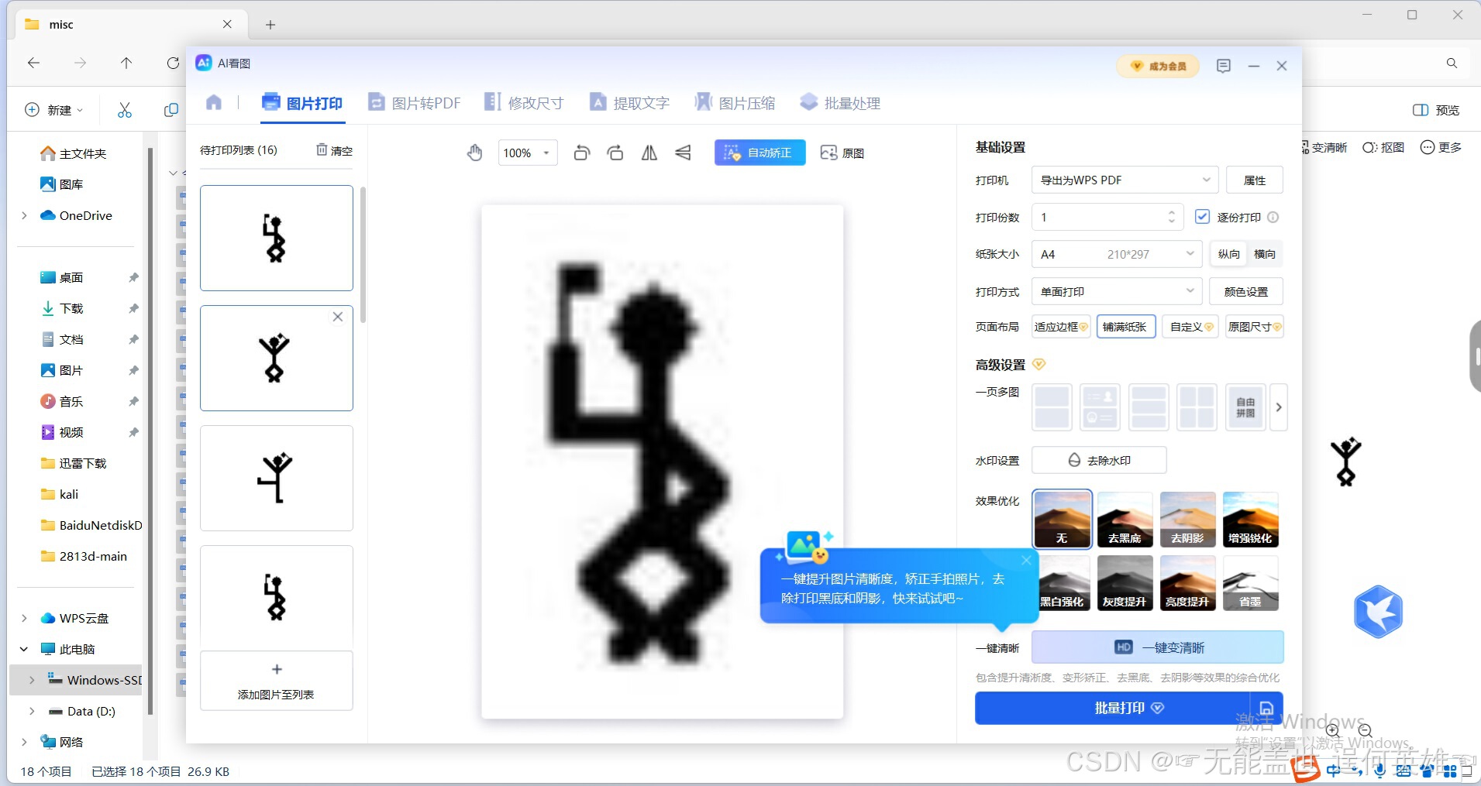Click the blue bird floating icon
Viewport: 1481px width, 786px height.
click(1378, 612)
